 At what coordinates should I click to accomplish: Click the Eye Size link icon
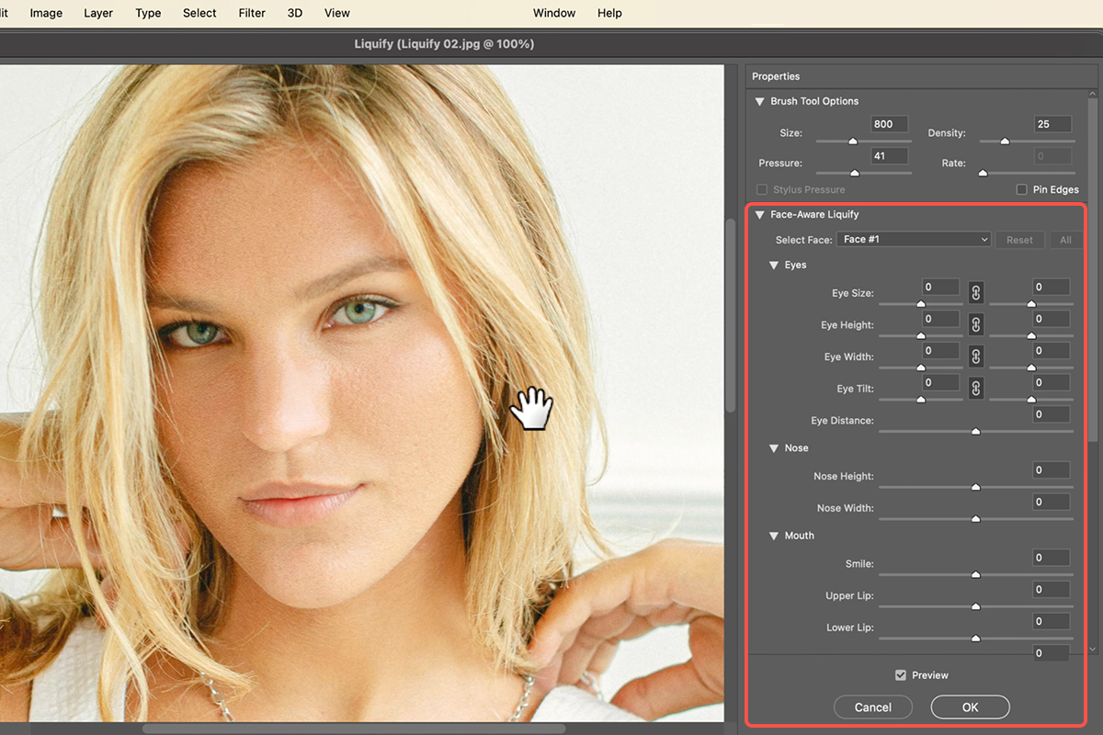[976, 293]
